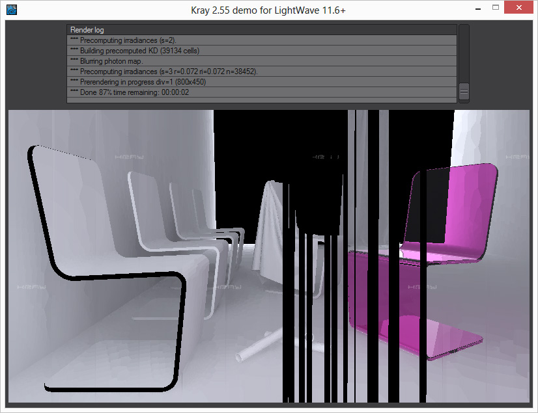Click the 'Render log' header

point(87,30)
